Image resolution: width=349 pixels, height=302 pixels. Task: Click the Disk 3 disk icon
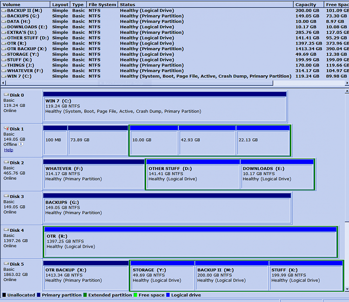tap(6, 196)
